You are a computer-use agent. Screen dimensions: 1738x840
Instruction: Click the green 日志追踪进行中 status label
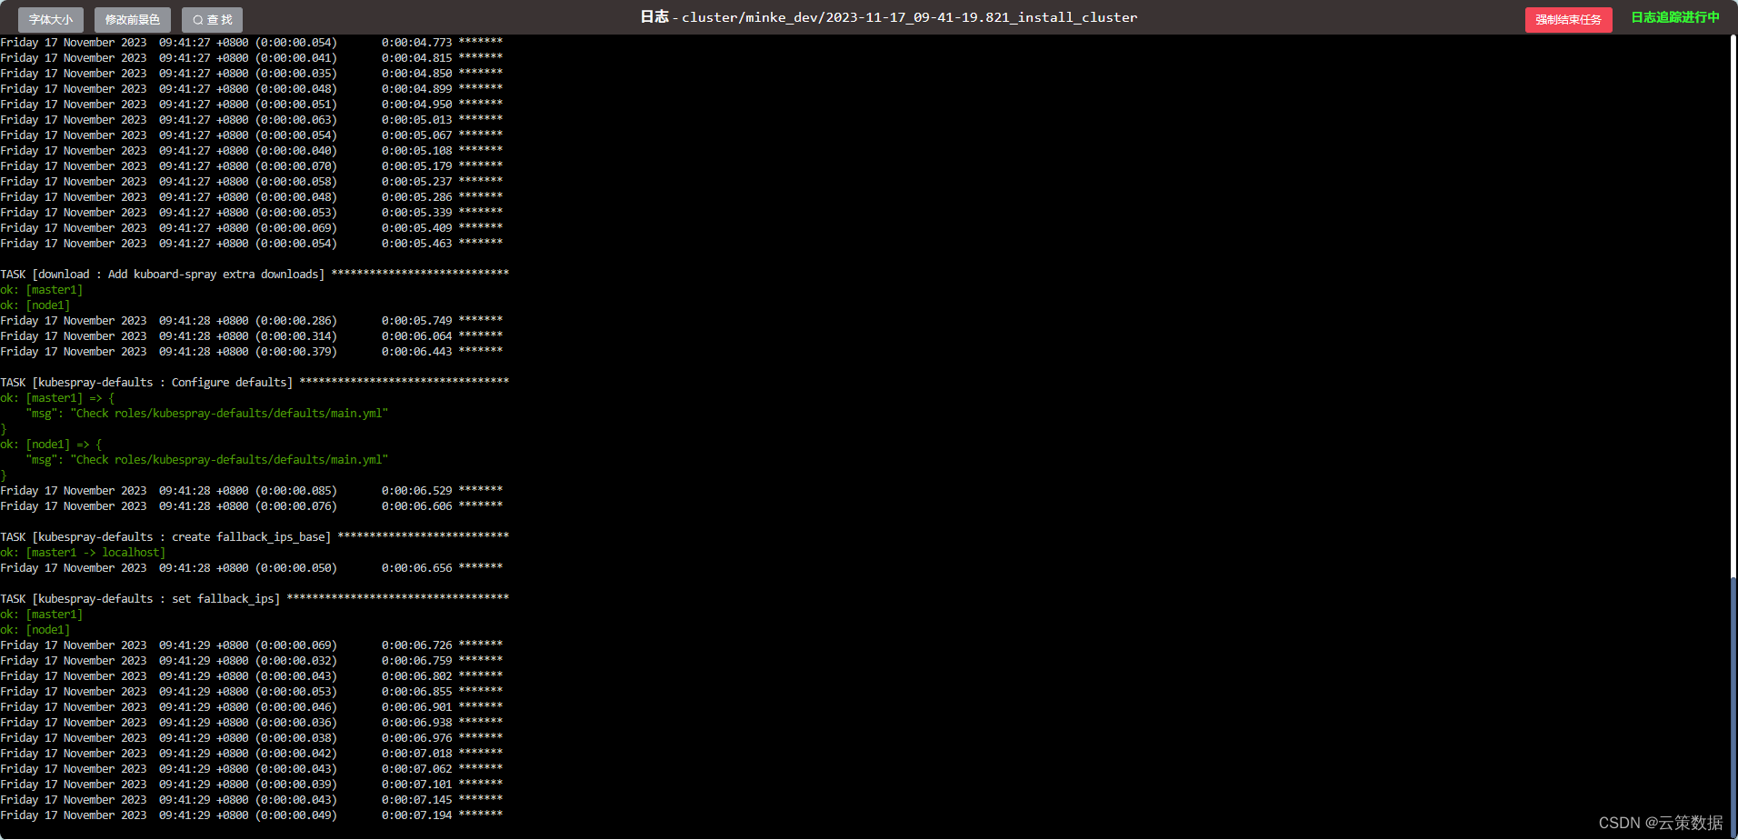(1675, 17)
